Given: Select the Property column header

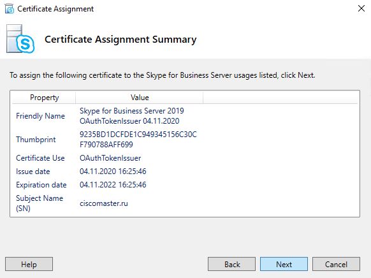Looking at the screenshot, I should 44,98.
